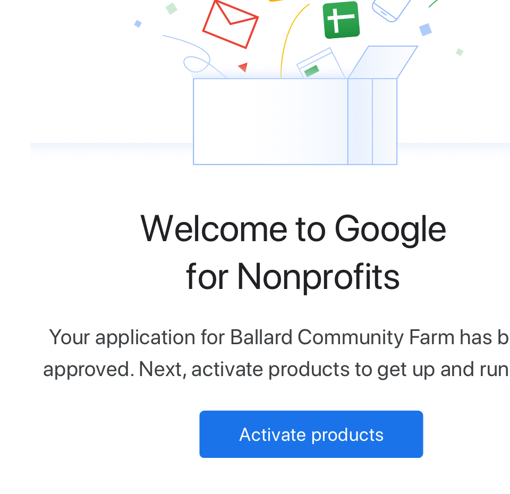
Task: Select the red envelope mail icon
Action: point(231,24)
